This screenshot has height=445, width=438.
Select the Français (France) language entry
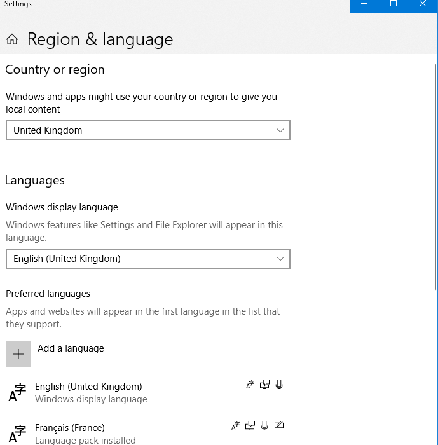(70, 428)
